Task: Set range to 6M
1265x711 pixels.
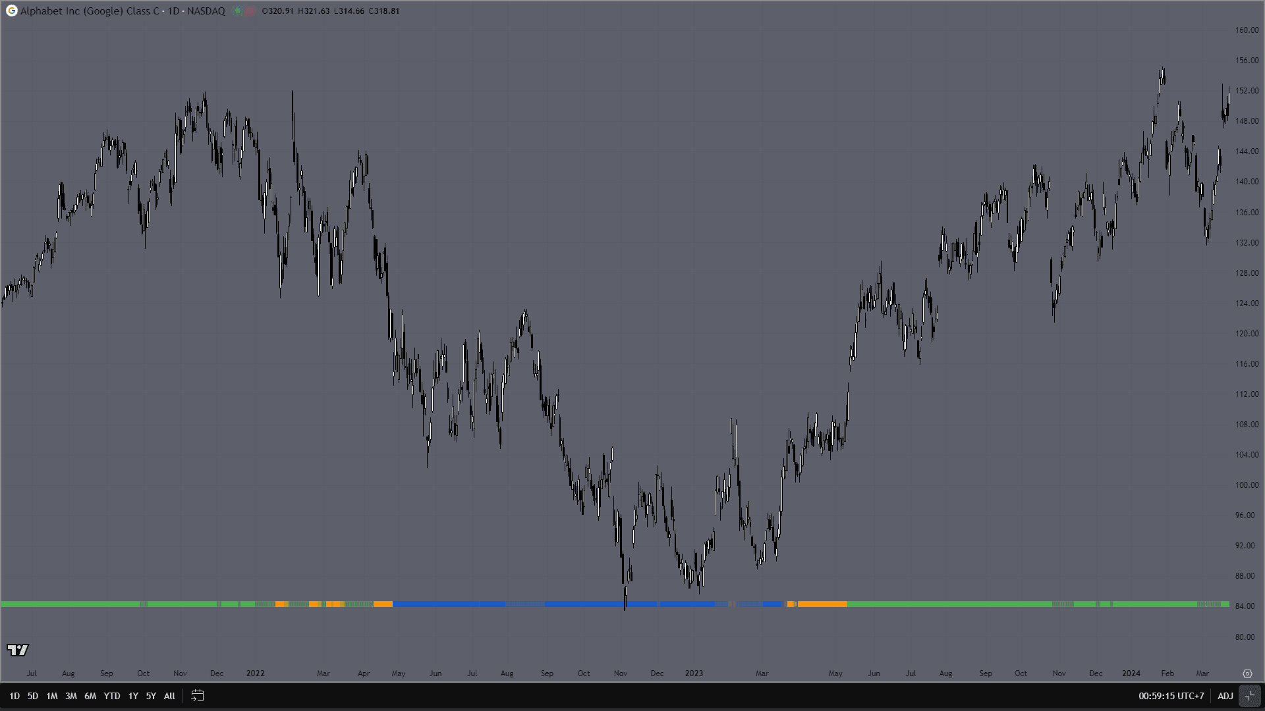Action: click(x=90, y=696)
